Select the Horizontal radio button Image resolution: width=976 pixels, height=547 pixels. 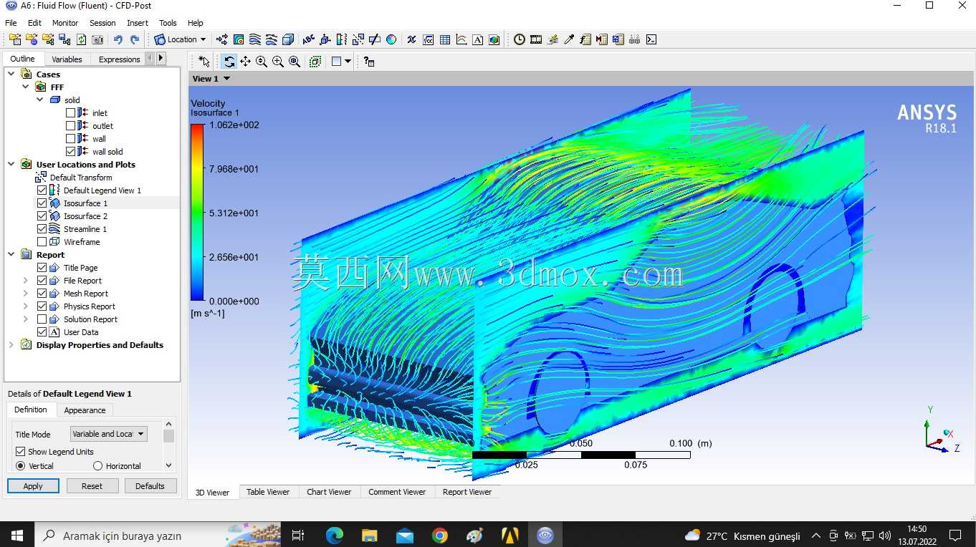coord(98,466)
